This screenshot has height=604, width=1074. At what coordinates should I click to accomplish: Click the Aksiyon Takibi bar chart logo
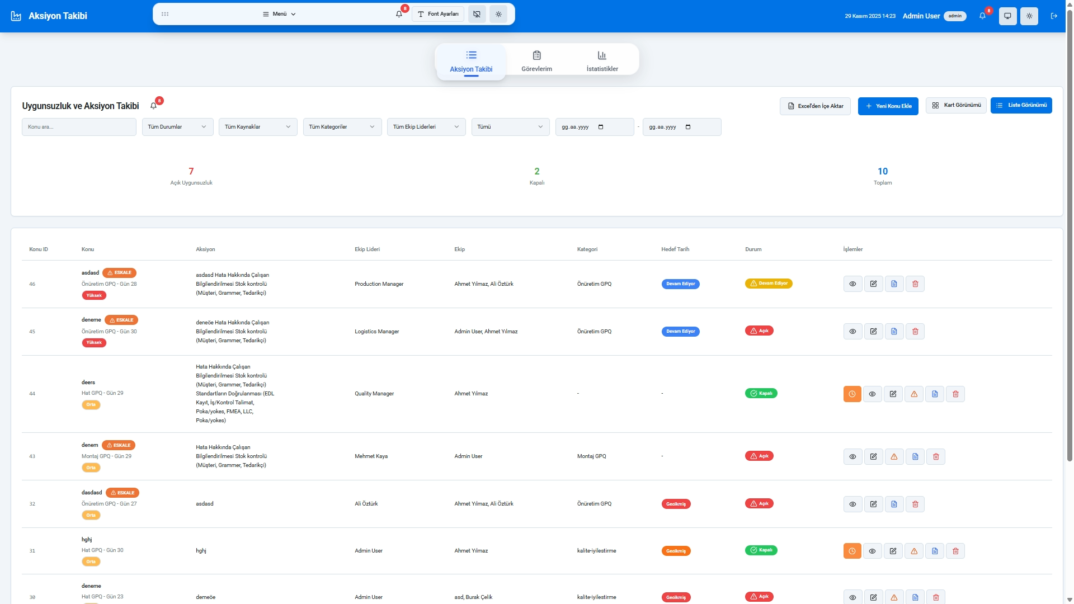pyautogui.click(x=16, y=16)
